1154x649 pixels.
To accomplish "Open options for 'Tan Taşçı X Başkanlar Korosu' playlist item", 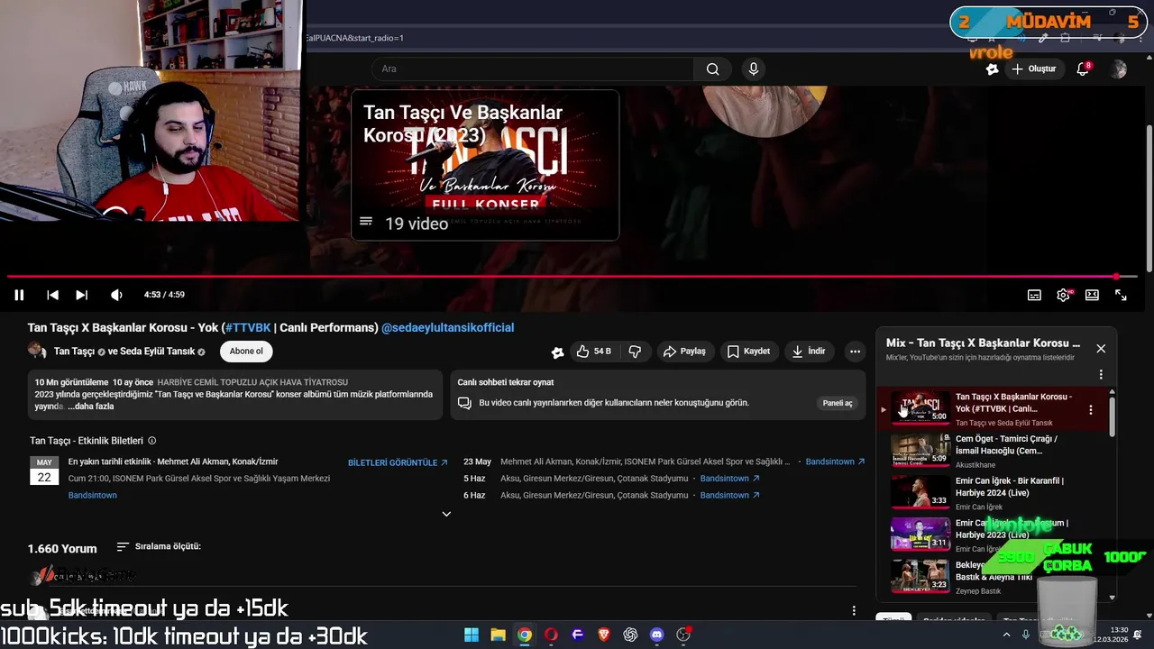I will click(x=1091, y=409).
